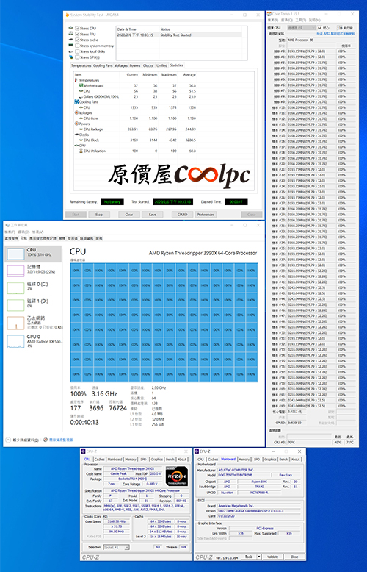Uncheck the Stress CPU checkbox
The width and height of the screenshot is (367, 572).
[x=77, y=28]
